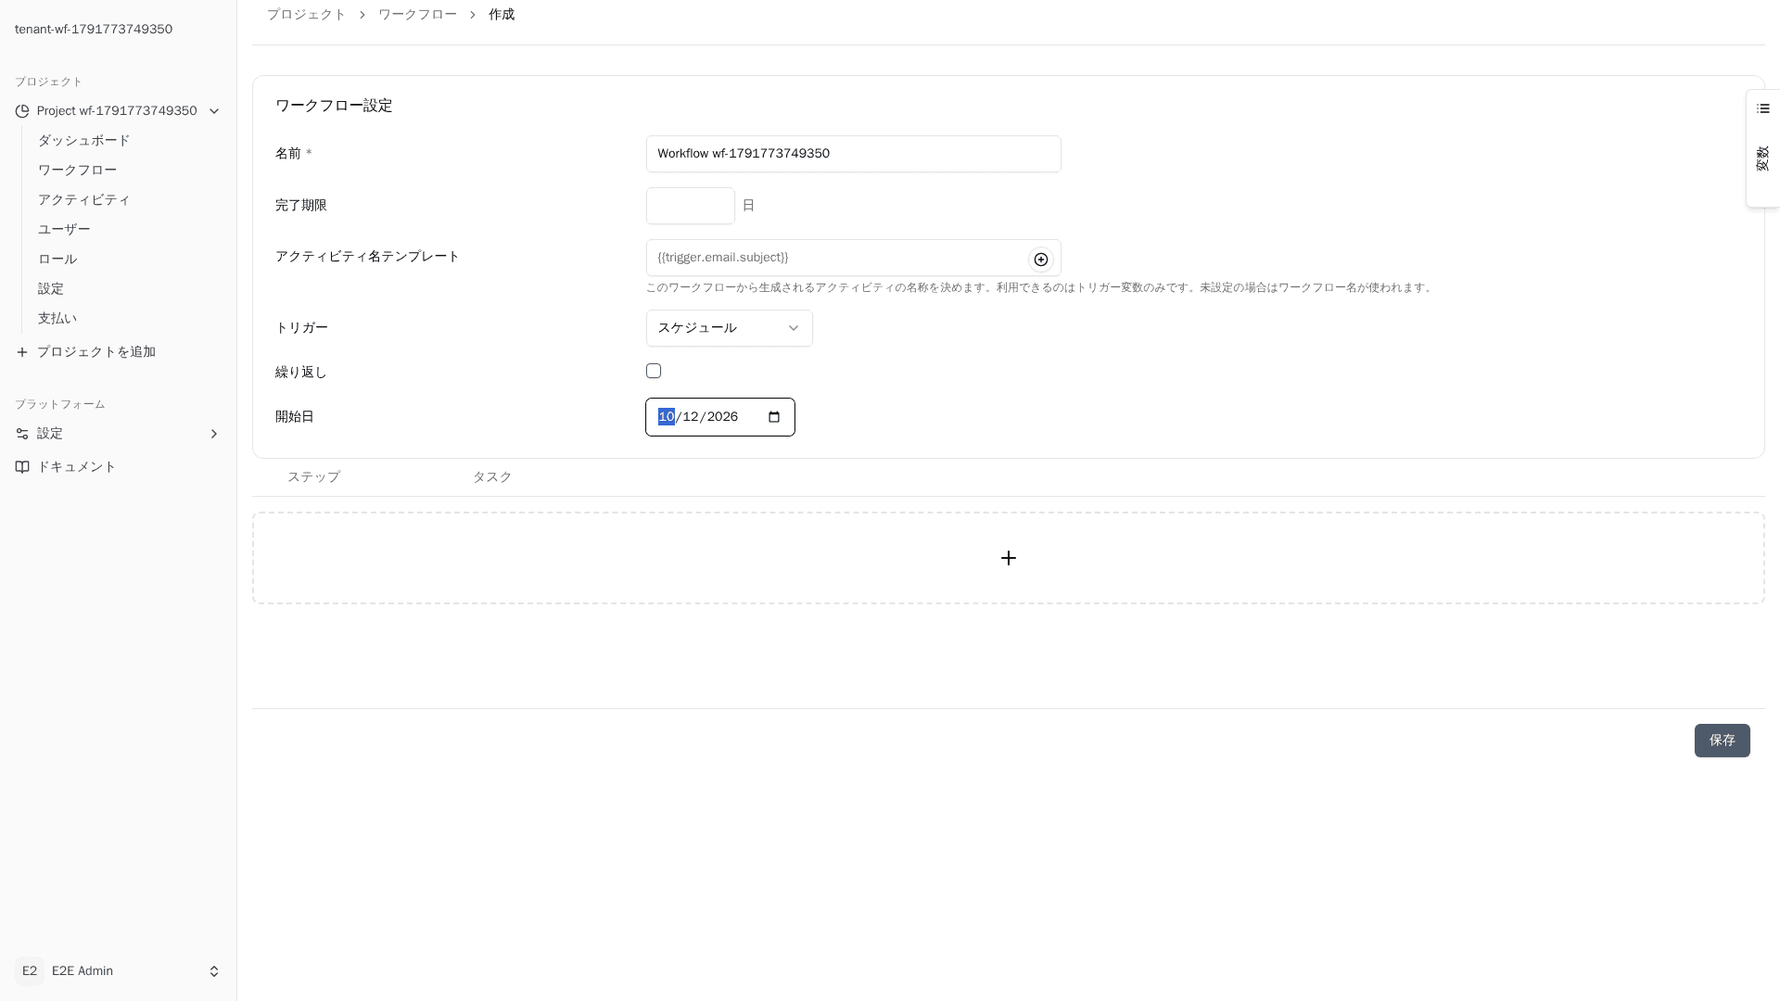This screenshot has width=1780, height=1001.
Task: Click the tenant-wf-1791773749350 header text
Action: [x=94, y=30]
